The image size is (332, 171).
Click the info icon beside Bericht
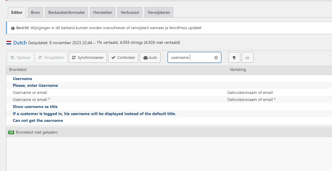click(13, 28)
